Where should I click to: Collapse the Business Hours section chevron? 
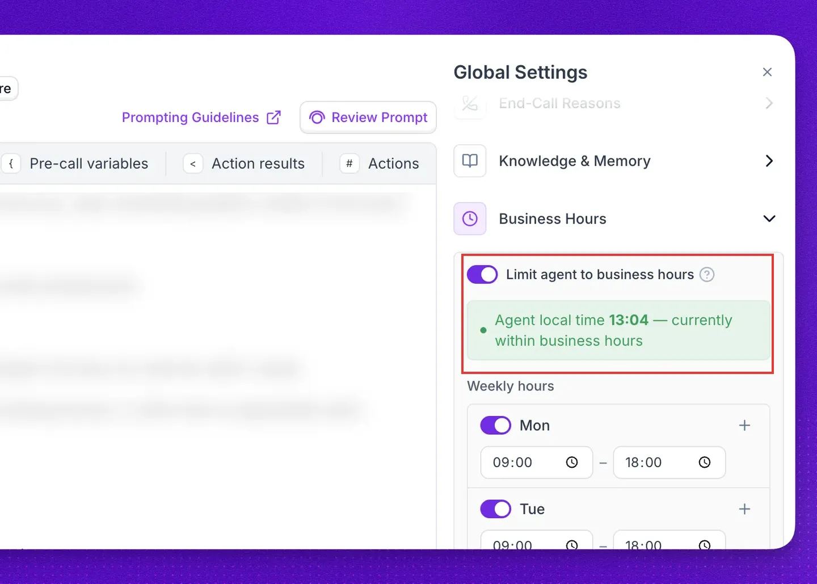(769, 219)
